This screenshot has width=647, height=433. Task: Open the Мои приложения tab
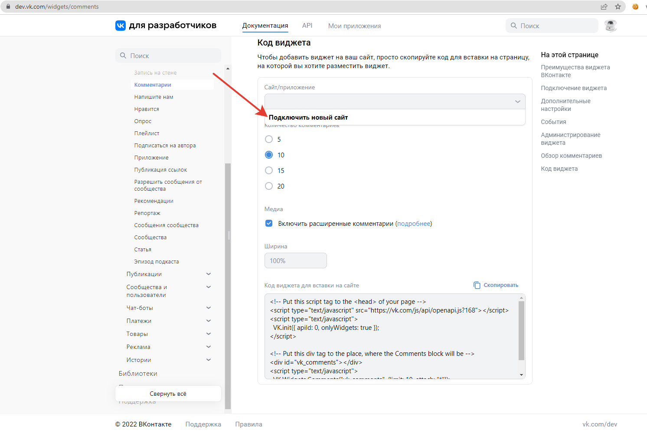[x=354, y=26]
